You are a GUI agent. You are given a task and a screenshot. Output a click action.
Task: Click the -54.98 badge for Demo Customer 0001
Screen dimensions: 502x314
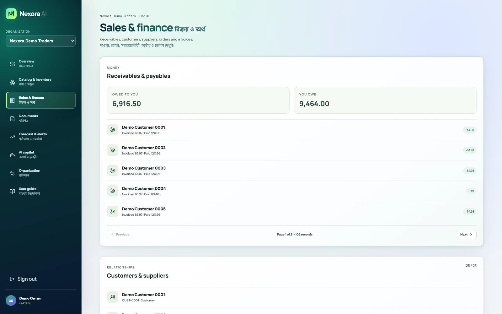click(470, 130)
